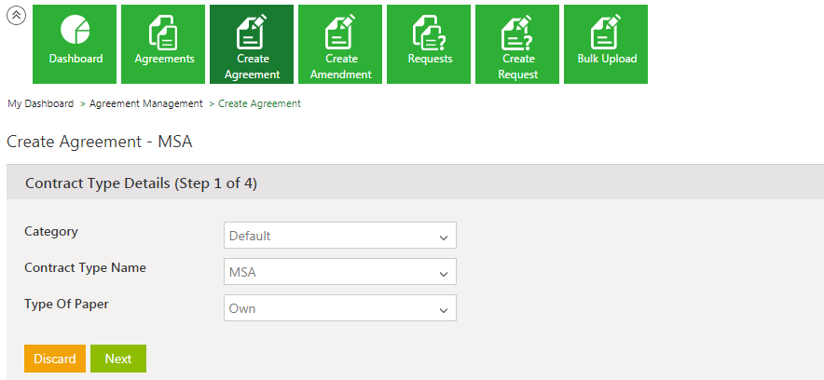
Task: Navigate to My Dashboard breadcrumb
Action: click(41, 104)
